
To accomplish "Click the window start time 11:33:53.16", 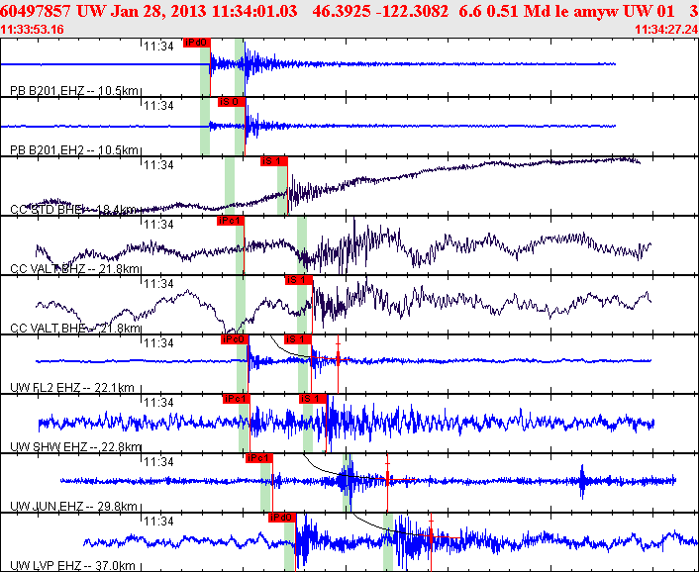I will 32,30.
